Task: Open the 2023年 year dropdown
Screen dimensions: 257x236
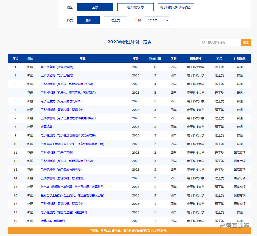Action: (157, 20)
